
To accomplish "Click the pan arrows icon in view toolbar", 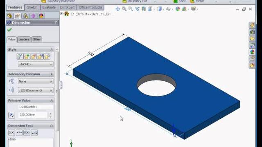I will 117,9.
